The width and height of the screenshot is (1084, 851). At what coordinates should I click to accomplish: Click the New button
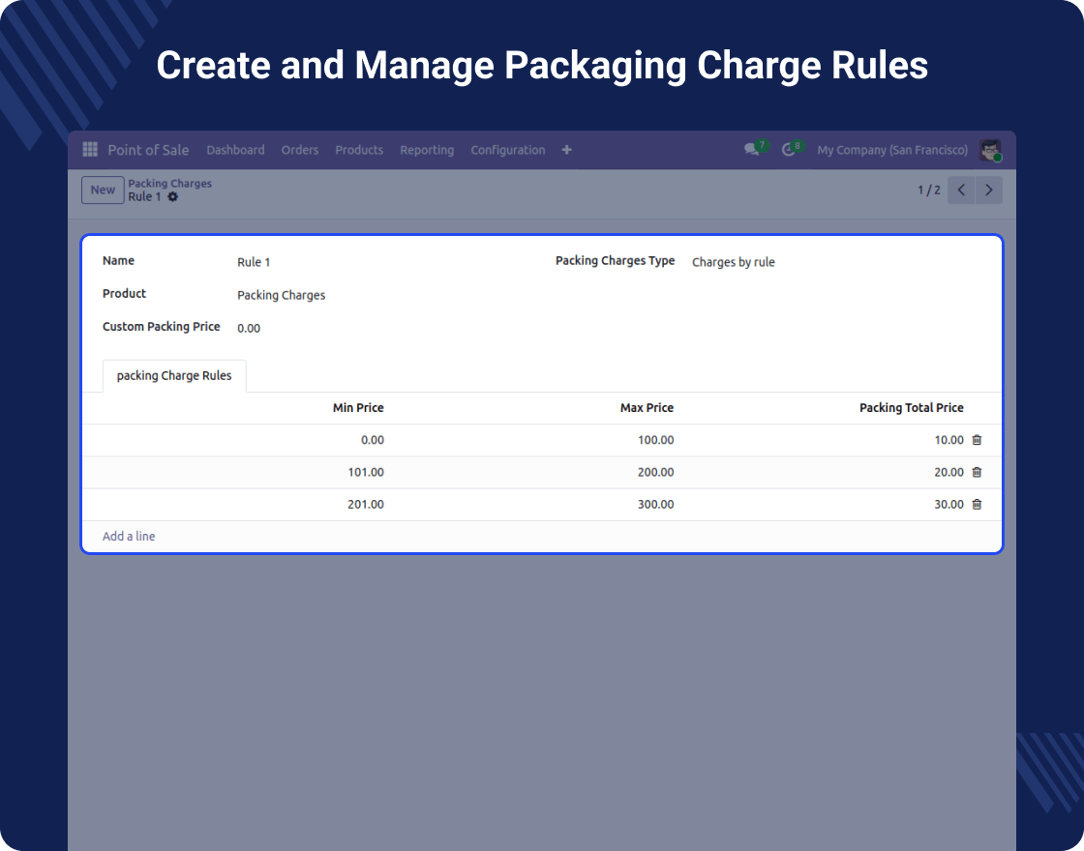click(x=103, y=191)
